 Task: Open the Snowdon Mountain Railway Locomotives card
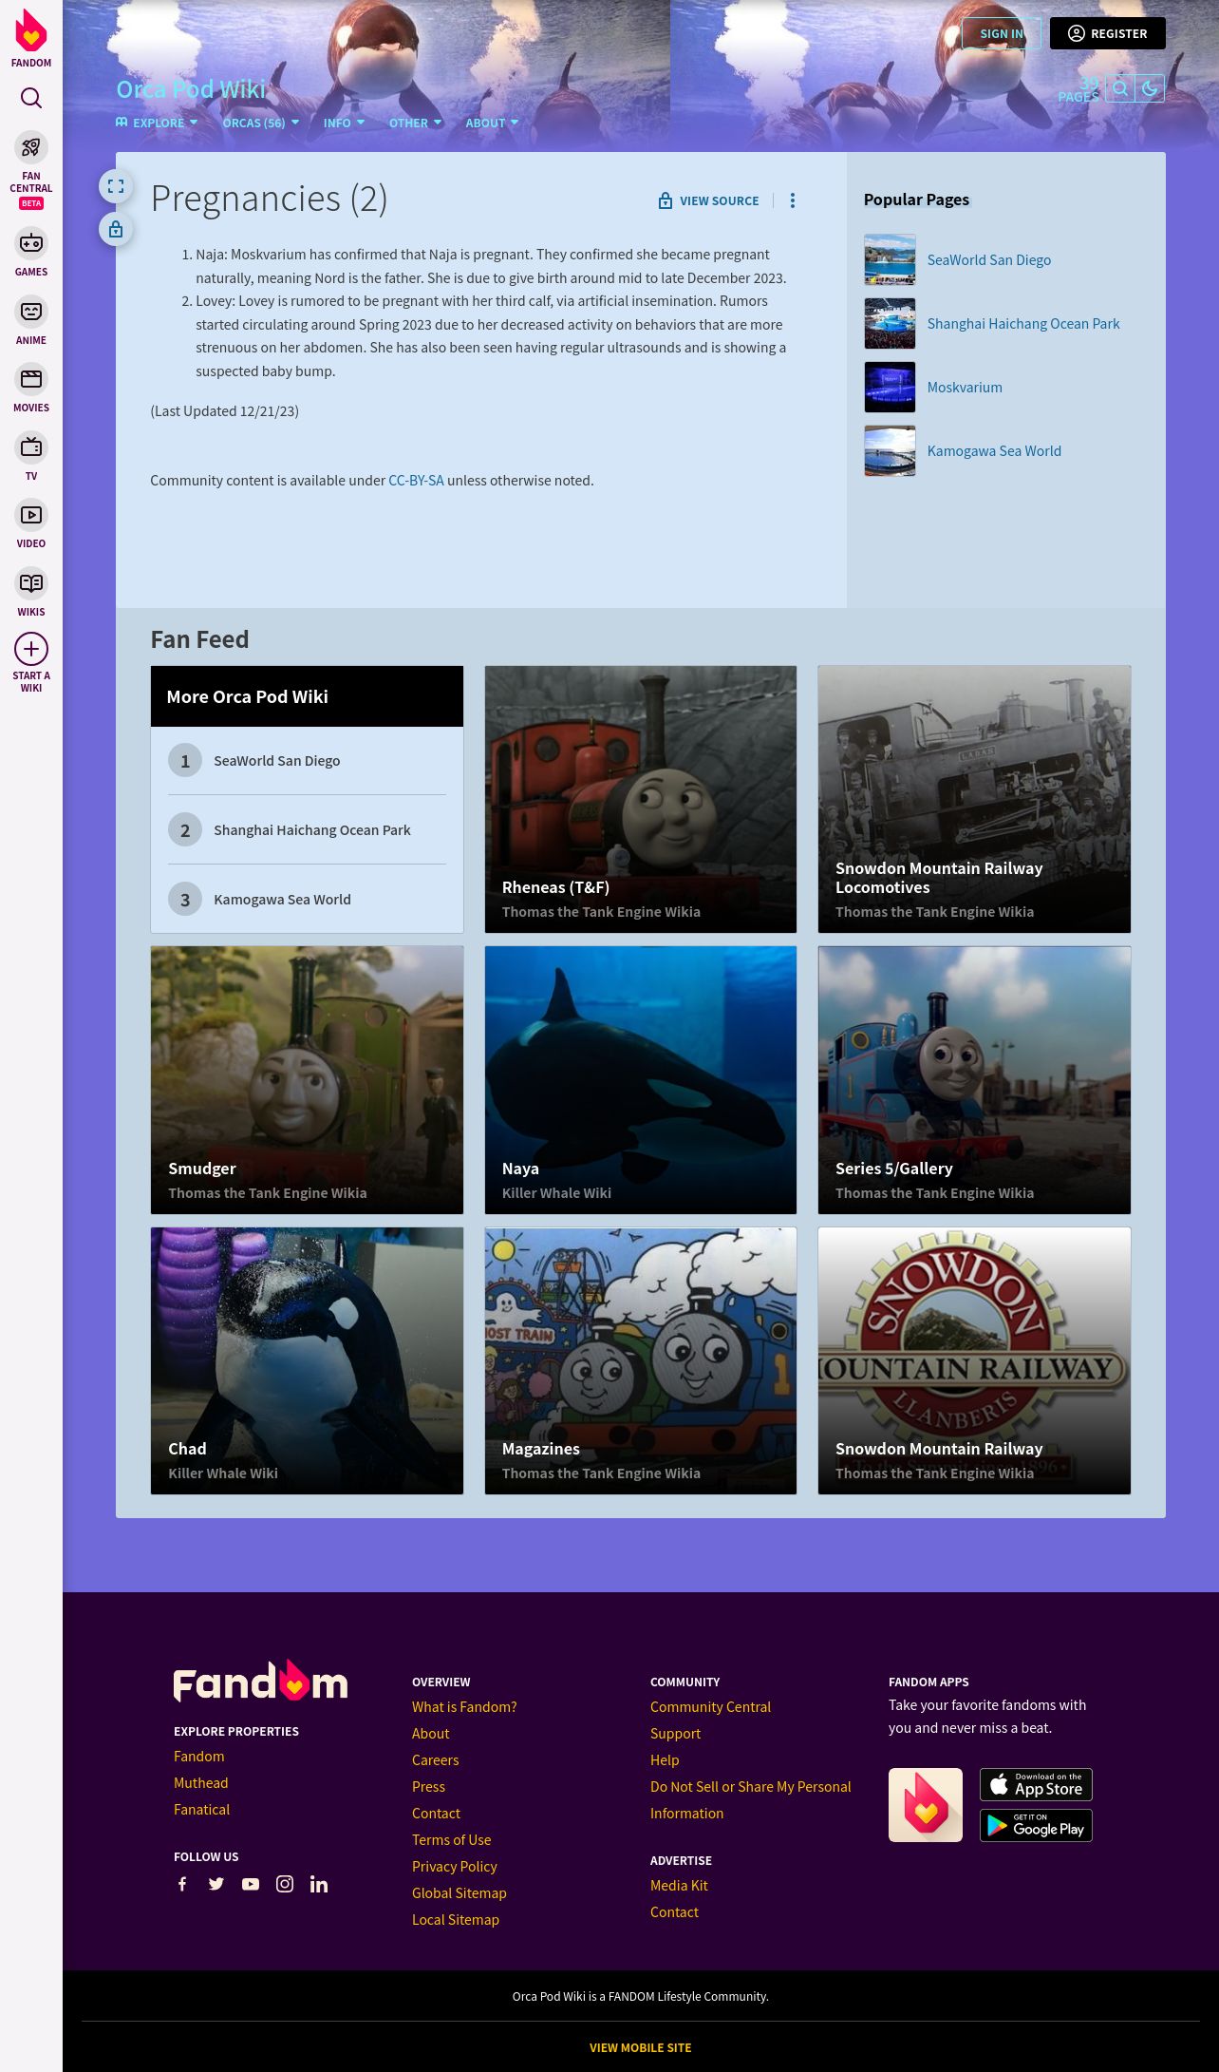[974, 799]
